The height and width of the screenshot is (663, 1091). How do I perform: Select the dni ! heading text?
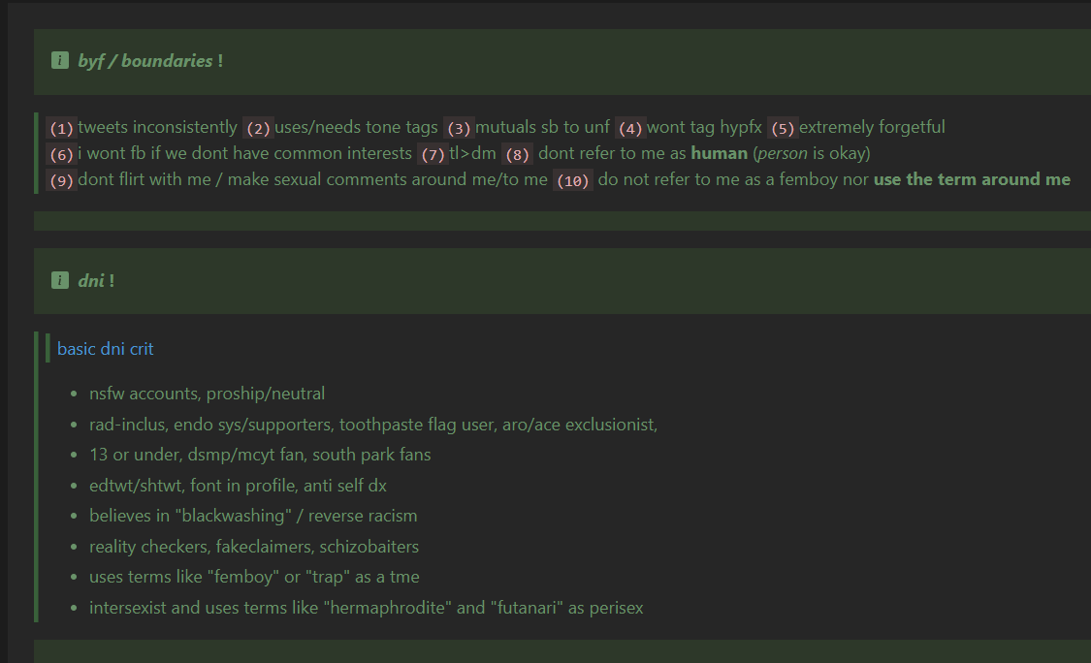coord(96,281)
